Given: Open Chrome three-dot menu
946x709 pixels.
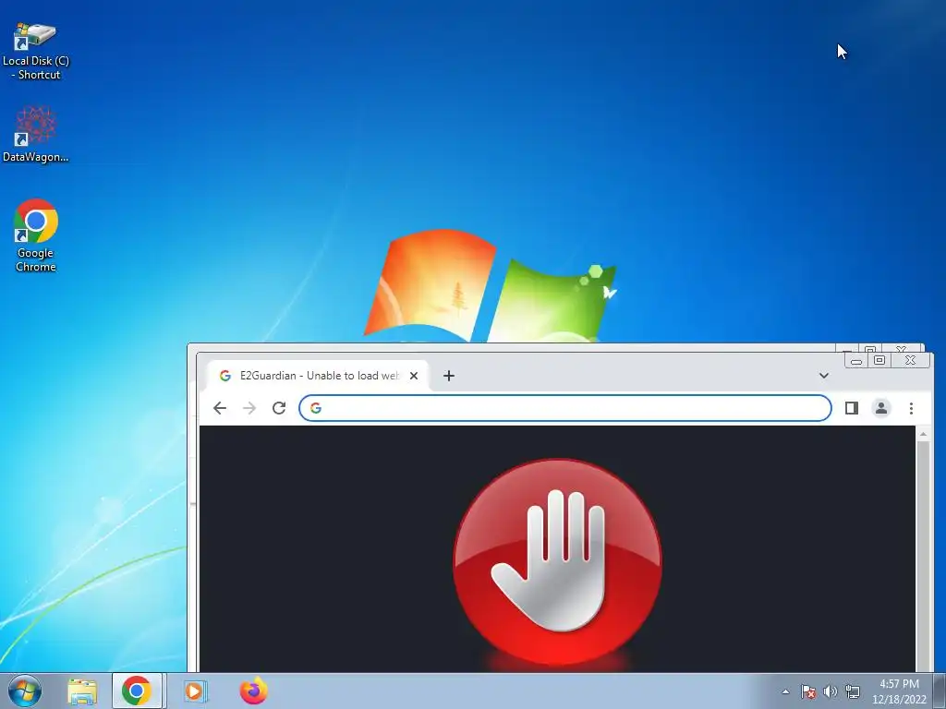Looking at the screenshot, I should [911, 408].
